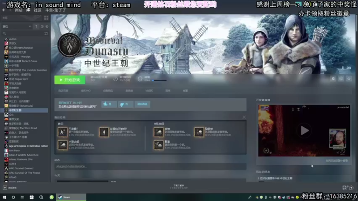This screenshot has width=358, height=201.
Task: Focus the library search field
Action: 25,33
